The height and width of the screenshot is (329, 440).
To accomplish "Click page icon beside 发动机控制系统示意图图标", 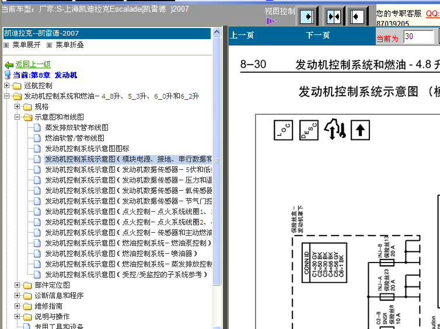I will 37,149.
